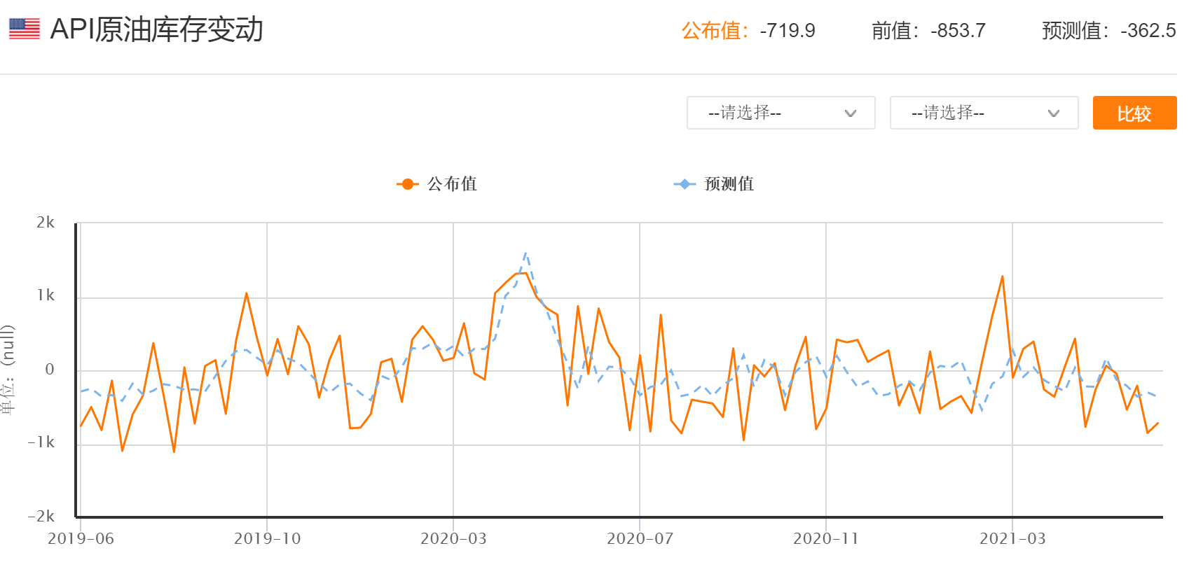Click the API原油库存变动 title text
The width and height of the screenshot is (1189, 567).
(157, 29)
